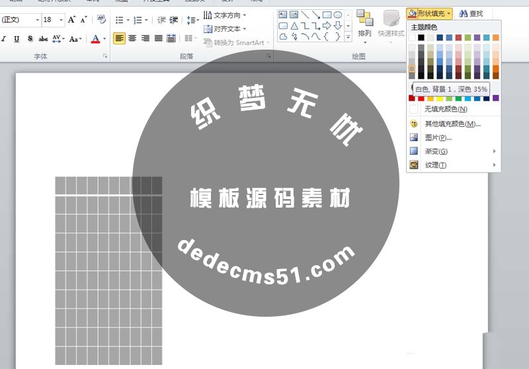Image resolution: width=529 pixels, height=369 pixels.
Task: Open the font name dropdown (正文)
Action: [x=37, y=20]
